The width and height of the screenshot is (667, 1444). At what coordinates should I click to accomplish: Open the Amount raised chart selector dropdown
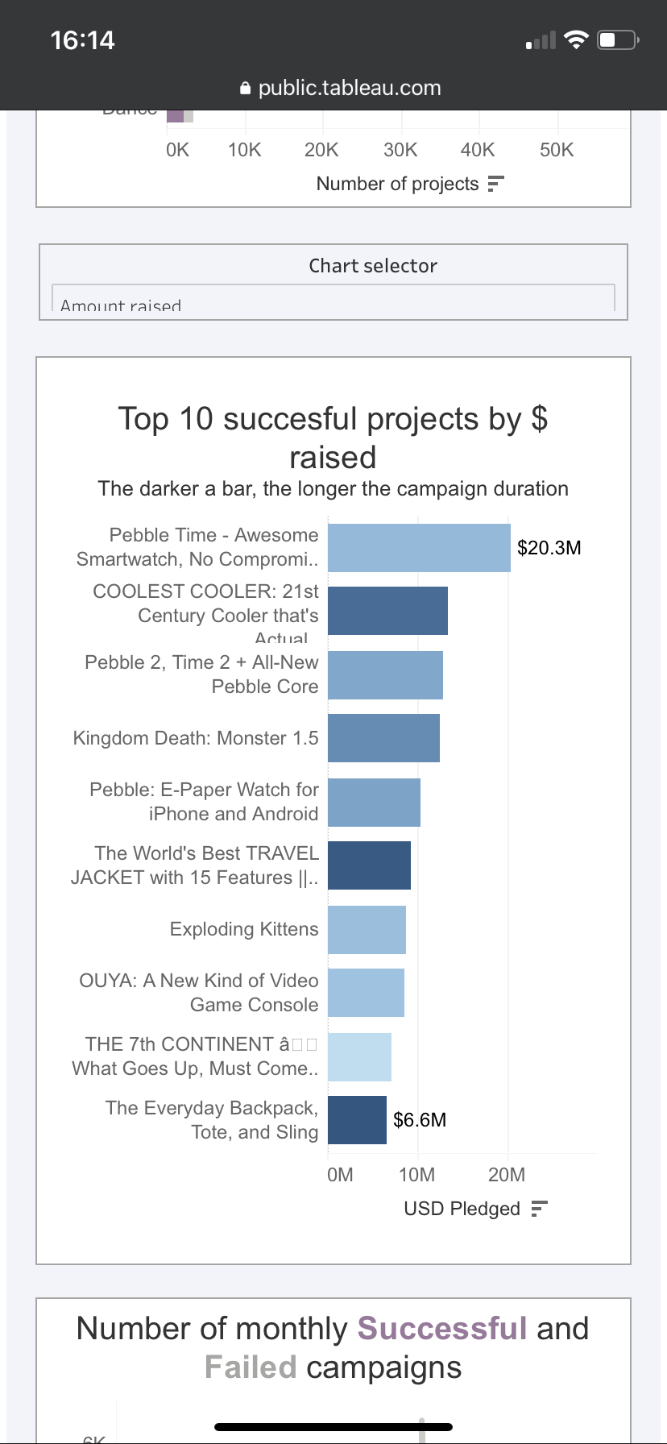333,299
